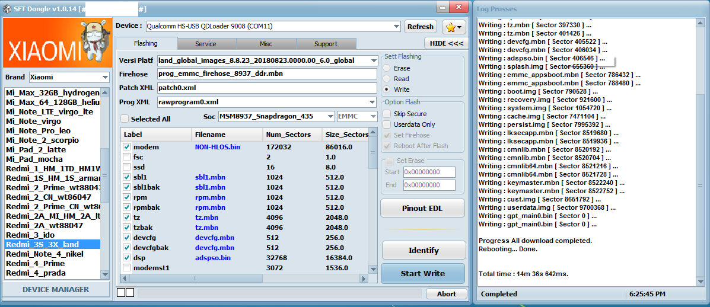This screenshot has height=307, width=710.
Task: Click the erase End address field
Action: [429, 186]
